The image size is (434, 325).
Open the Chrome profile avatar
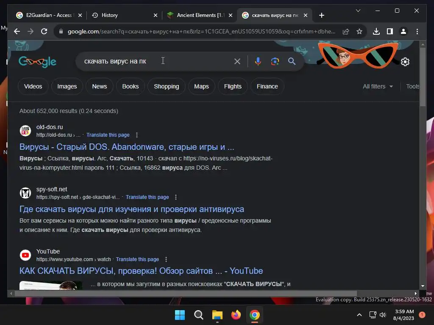click(x=403, y=31)
